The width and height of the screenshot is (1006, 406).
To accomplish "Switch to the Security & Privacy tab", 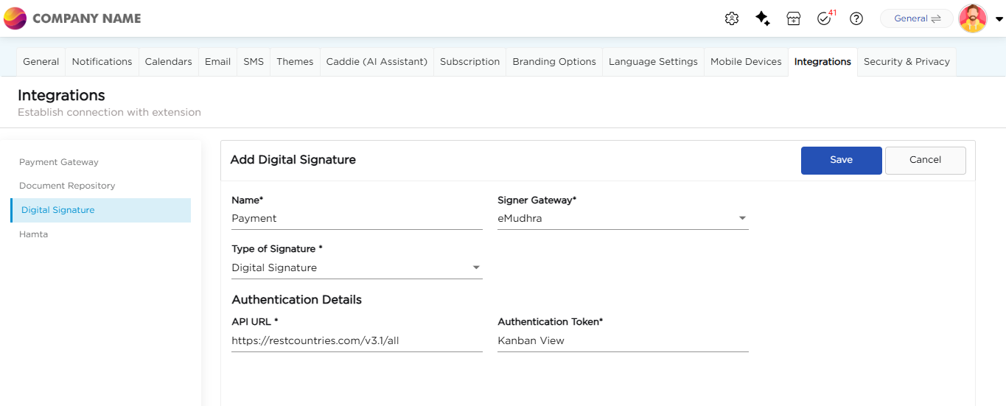I will pos(907,62).
